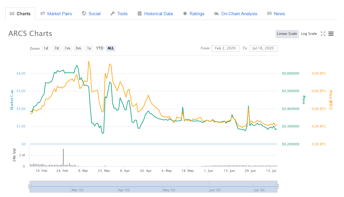The height and width of the screenshot is (197, 344).
Task: Click the 10. Feb x-axis date label
Action: pyautogui.click(x=41, y=171)
